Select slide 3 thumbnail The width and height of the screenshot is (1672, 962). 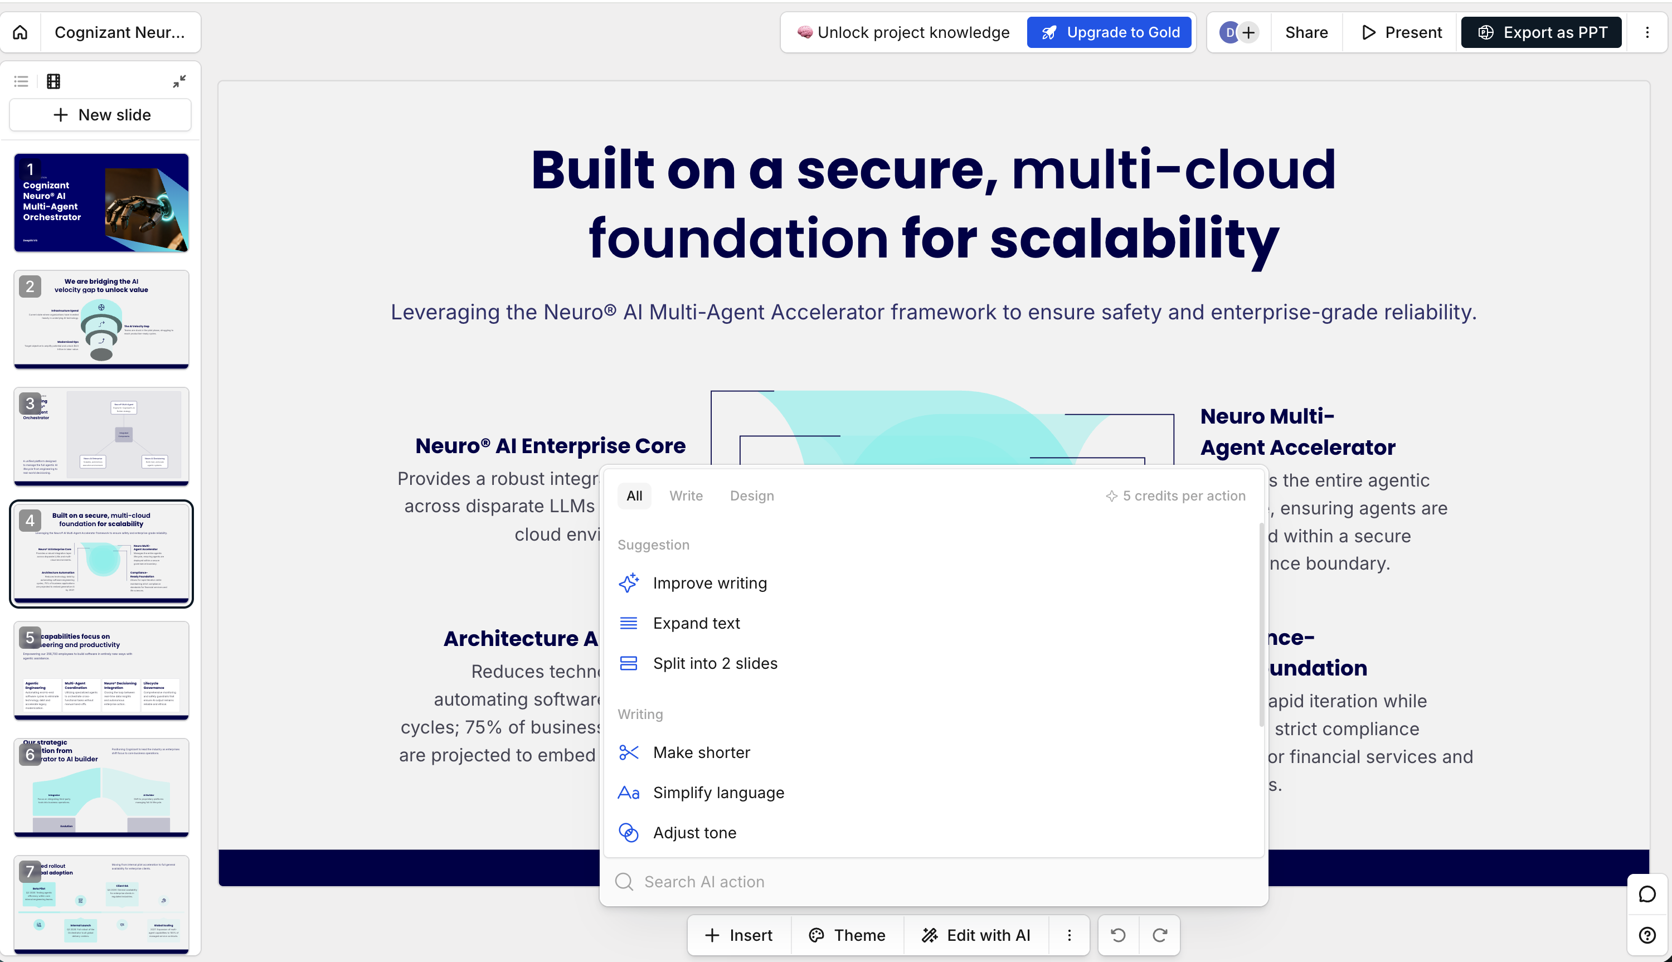pos(101,437)
